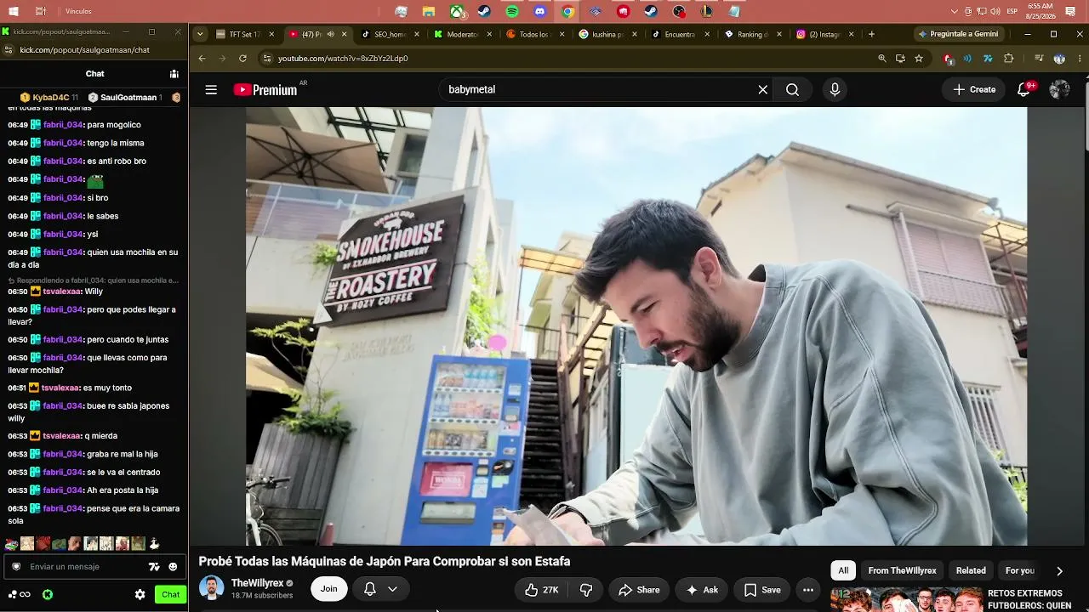This screenshot has width=1089, height=612.
Task: Open the zoom magnifier in the address bar
Action: 882,58
